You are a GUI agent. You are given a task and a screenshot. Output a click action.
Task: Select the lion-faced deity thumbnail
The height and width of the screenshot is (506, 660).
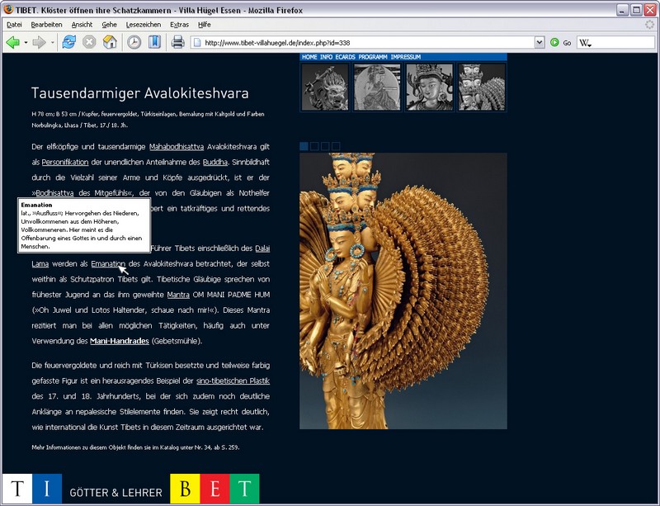(325, 87)
